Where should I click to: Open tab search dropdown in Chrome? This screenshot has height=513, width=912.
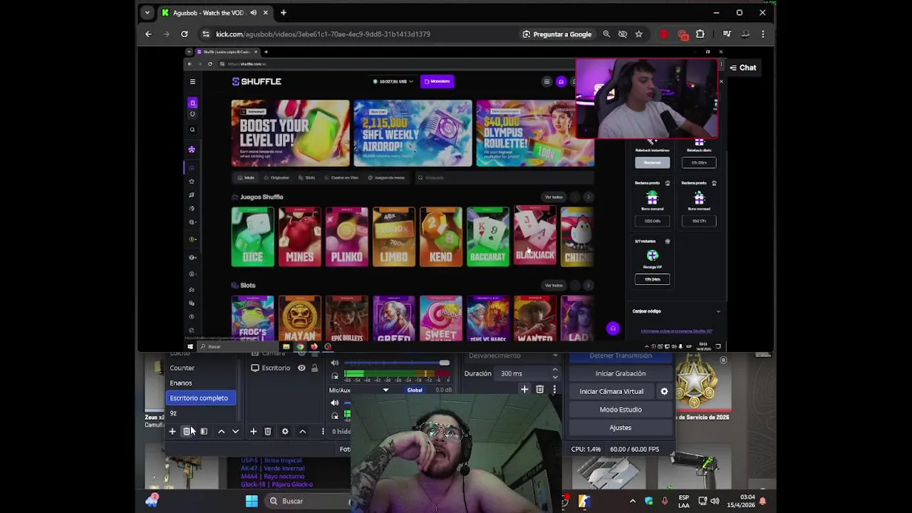(147, 13)
